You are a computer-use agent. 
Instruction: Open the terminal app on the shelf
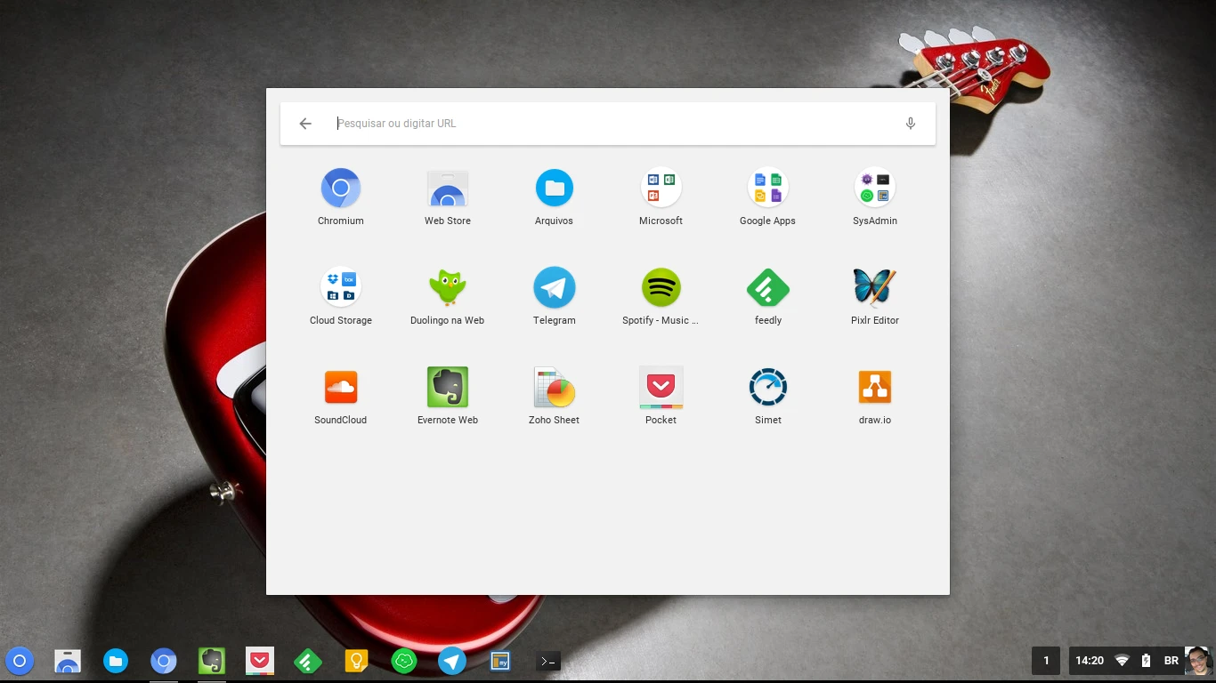(548, 661)
